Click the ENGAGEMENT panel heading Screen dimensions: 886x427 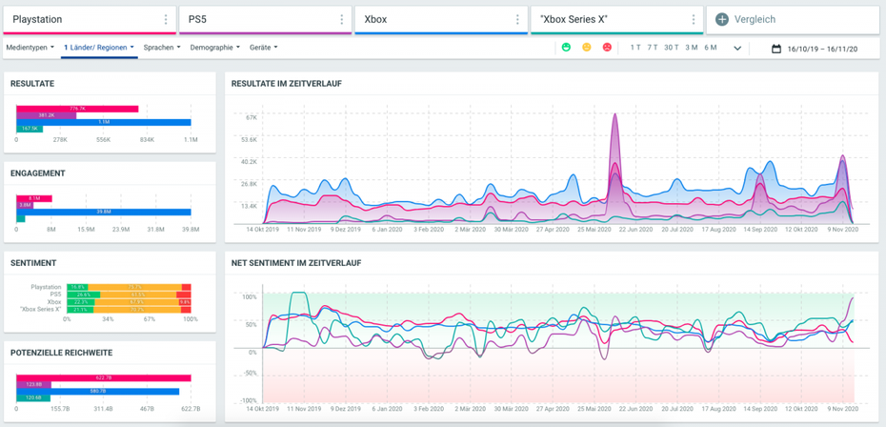38,173
